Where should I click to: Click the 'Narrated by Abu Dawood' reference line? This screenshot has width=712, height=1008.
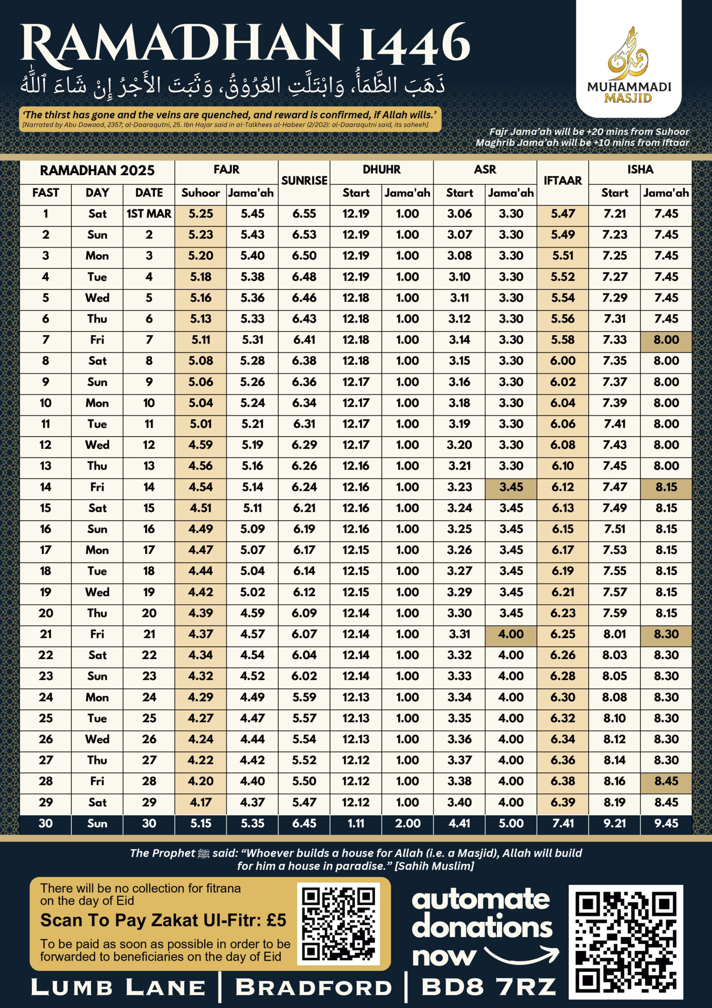225,125
